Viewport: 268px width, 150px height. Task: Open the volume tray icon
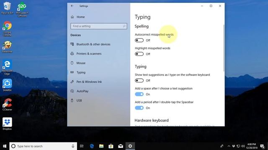pyautogui.click(x=243, y=146)
